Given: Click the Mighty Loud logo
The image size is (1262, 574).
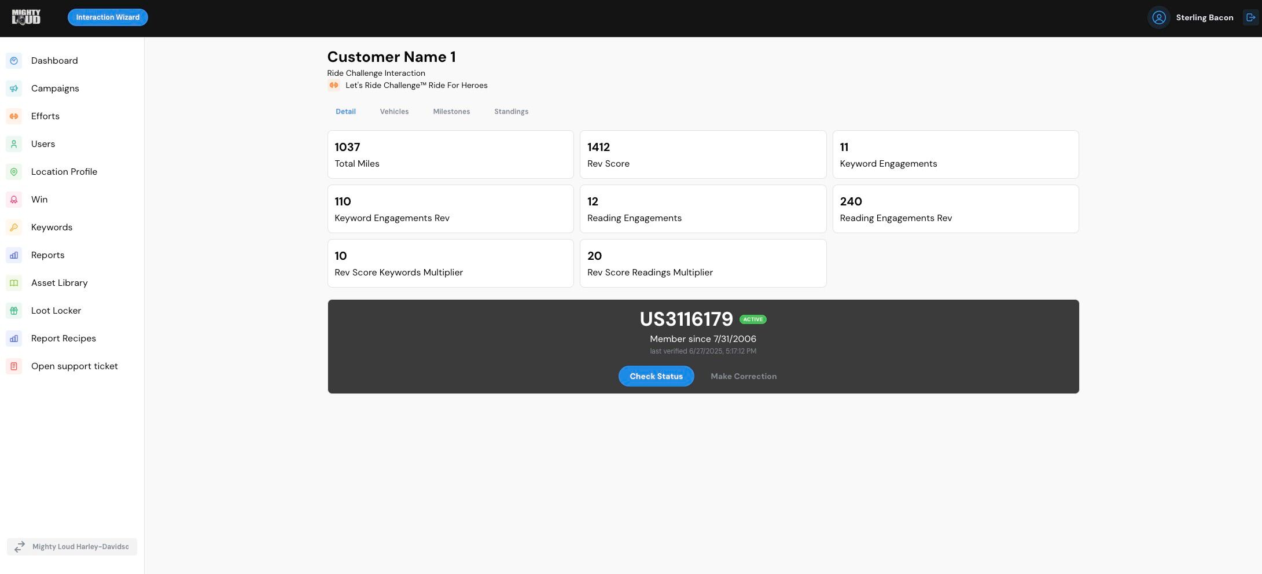Looking at the screenshot, I should [x=26, y=17].
